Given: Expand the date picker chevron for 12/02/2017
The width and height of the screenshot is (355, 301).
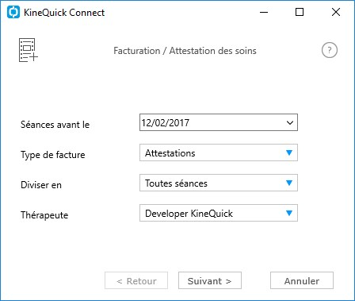Looking at the screenshot, I should click(290, 122).
